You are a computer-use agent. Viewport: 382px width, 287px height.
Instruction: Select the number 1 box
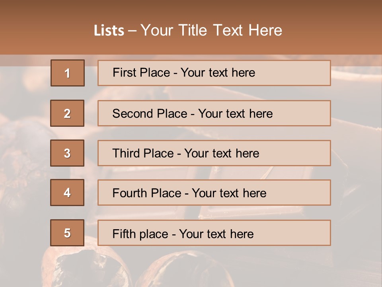pyautogui.click(x=68, y=73)
